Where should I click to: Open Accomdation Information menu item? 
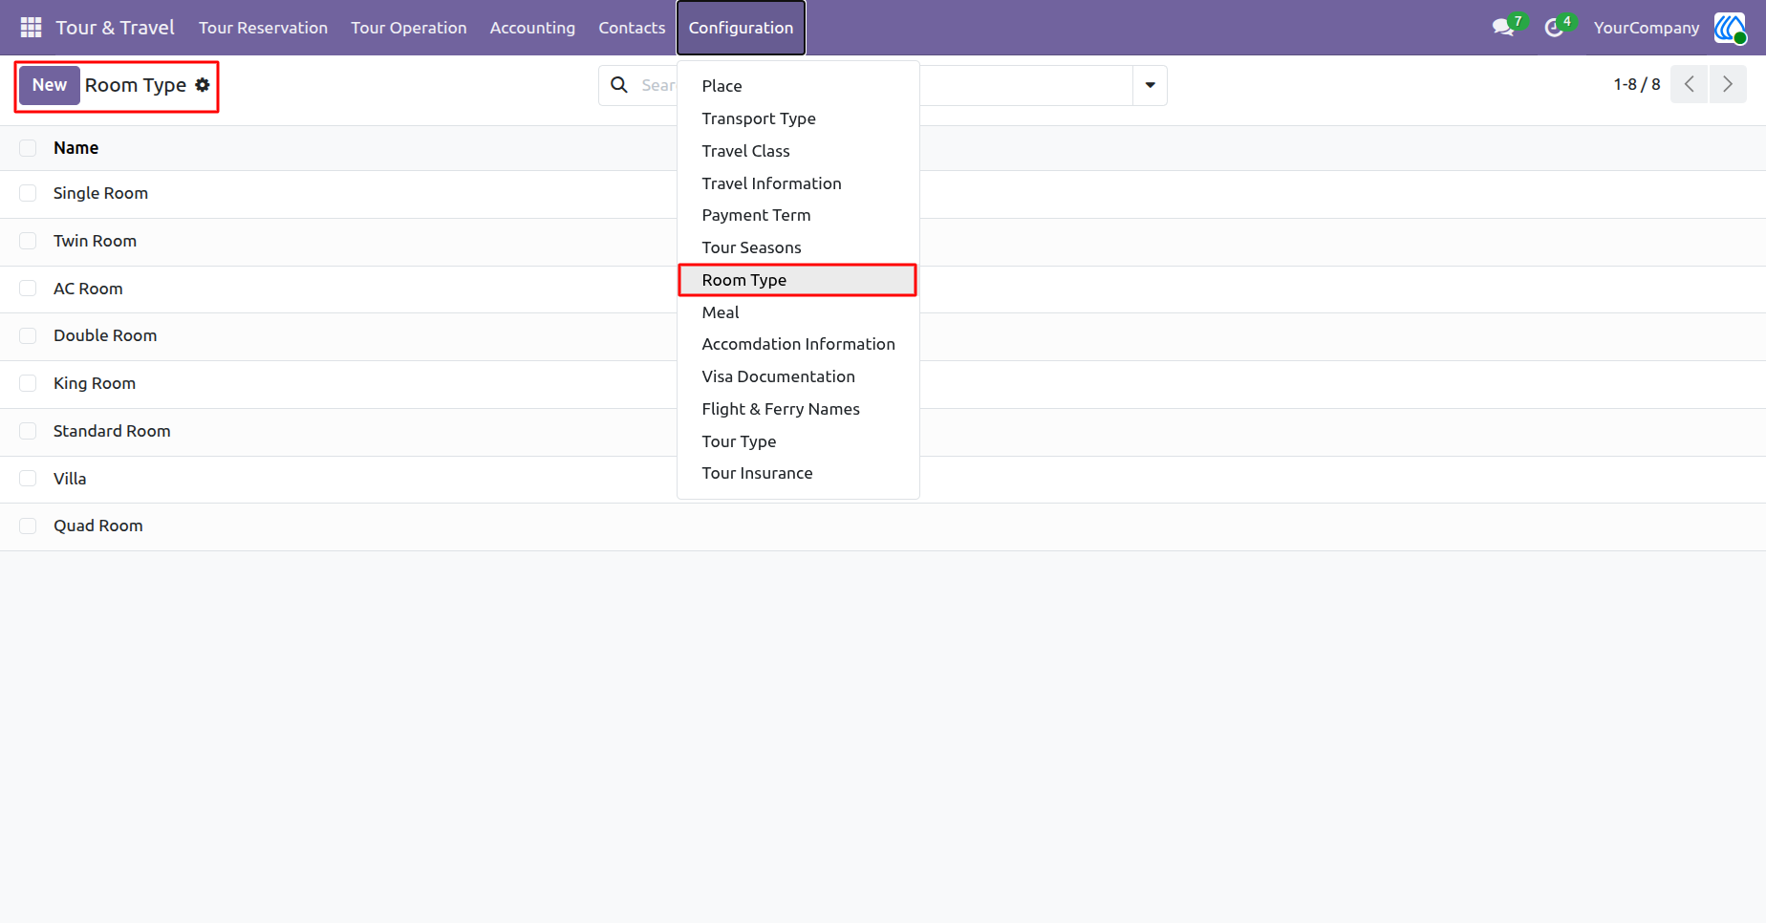click(798, 344)
